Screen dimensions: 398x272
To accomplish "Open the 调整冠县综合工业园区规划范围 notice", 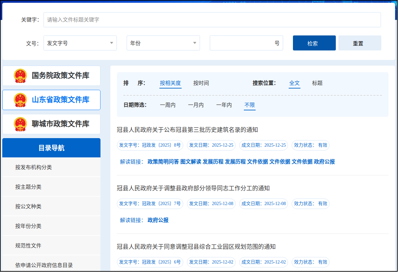I will click(196, 247).
